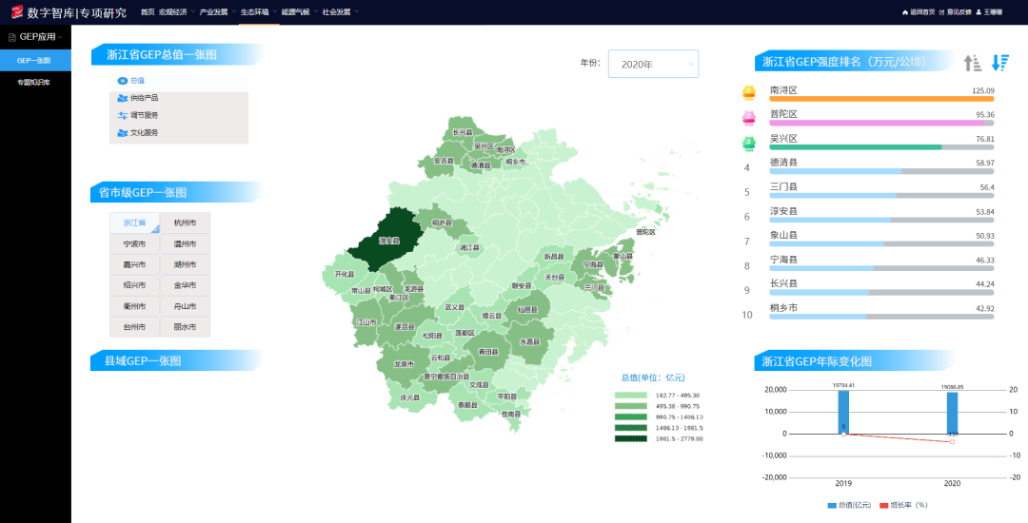Viewport: 1028px width, 523px height.
Task: Open 专题知识库 in the sidebar
Action: (x=35, y=82)
